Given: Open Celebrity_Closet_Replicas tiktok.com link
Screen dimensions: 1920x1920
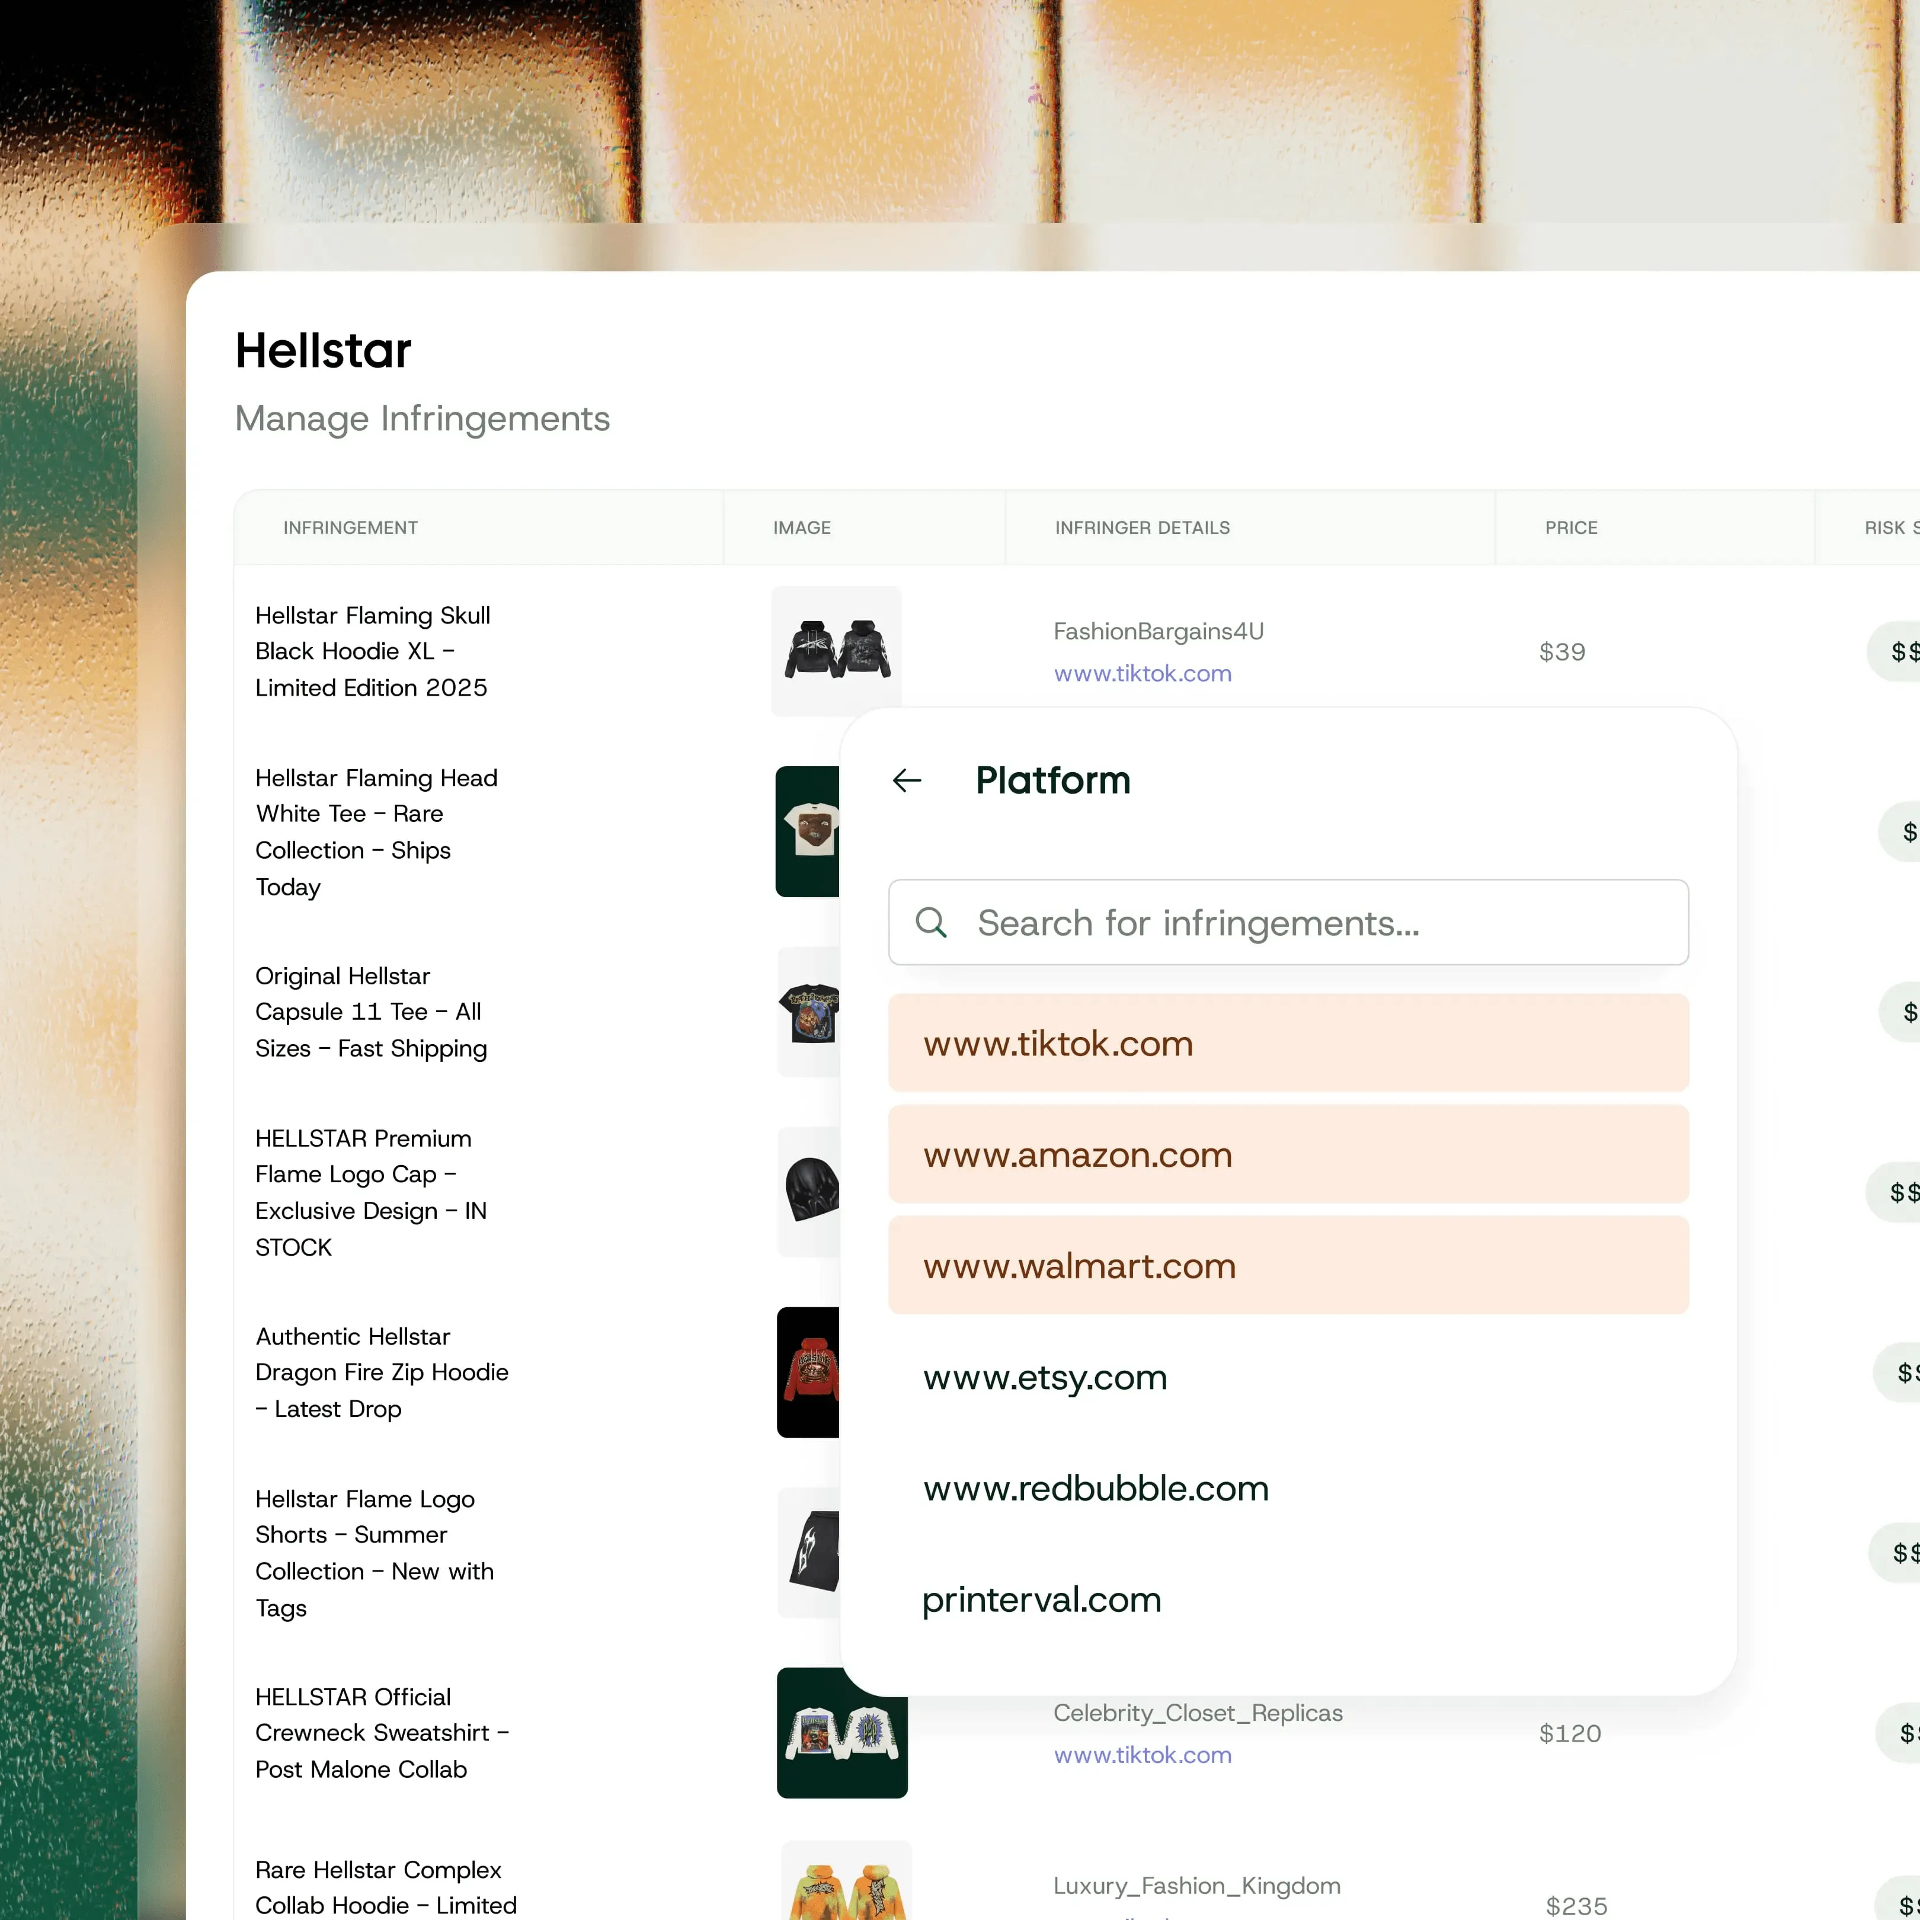Looking at the screenshot, I should (1142, 1755).
